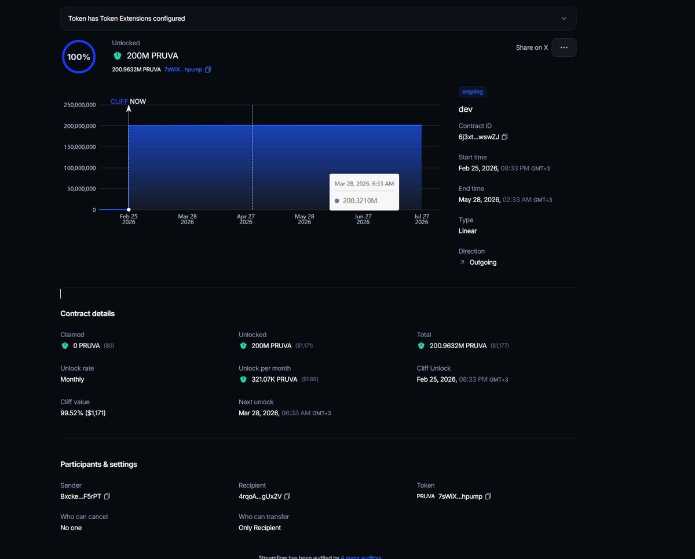Click the 200.9632M PRUVA text under the header
Screen dimensions: 695x559
click(137, 70)
